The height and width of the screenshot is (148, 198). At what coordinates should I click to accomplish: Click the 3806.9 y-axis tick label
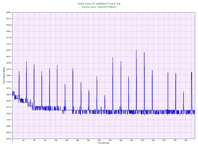coord(9,94)
